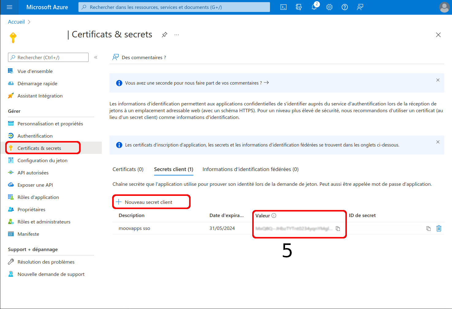Click the plus icon for new secret
This screenshot has width=452, height=309.
click(119, 202)
